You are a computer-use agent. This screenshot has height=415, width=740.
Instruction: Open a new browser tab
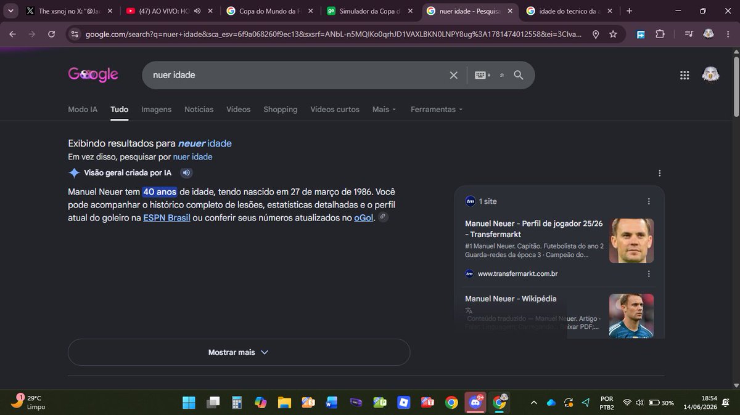630,10
